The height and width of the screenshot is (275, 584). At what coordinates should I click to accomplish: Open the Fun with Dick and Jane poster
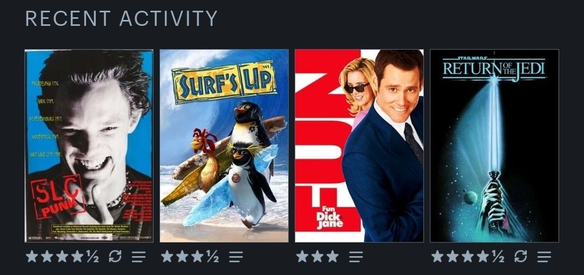point(359,146)
